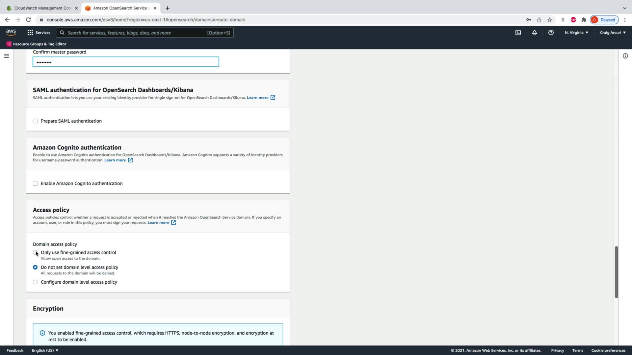Expand the N. Virginia region dropdown
The width and height of the screenshot is (632, 355).
[576, 33]
